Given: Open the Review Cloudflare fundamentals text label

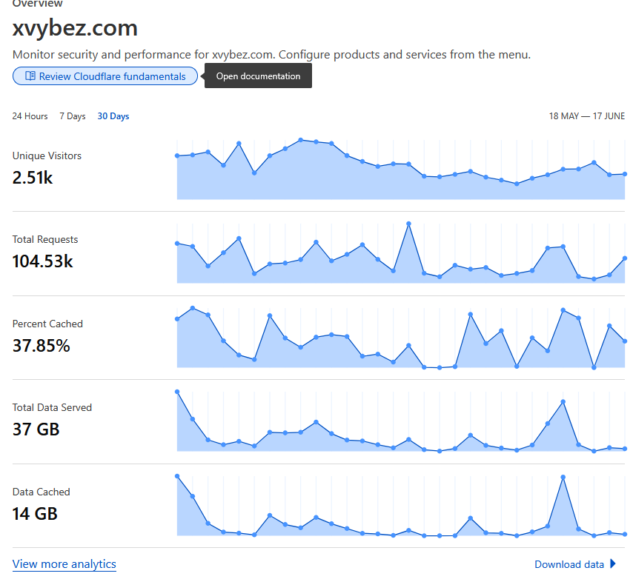Looking at the screenshot, I should pos(112,76).
